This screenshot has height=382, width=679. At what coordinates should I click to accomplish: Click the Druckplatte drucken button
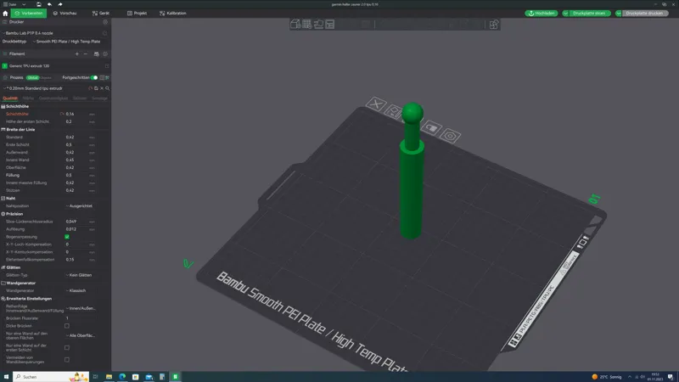tap(644, 14)
